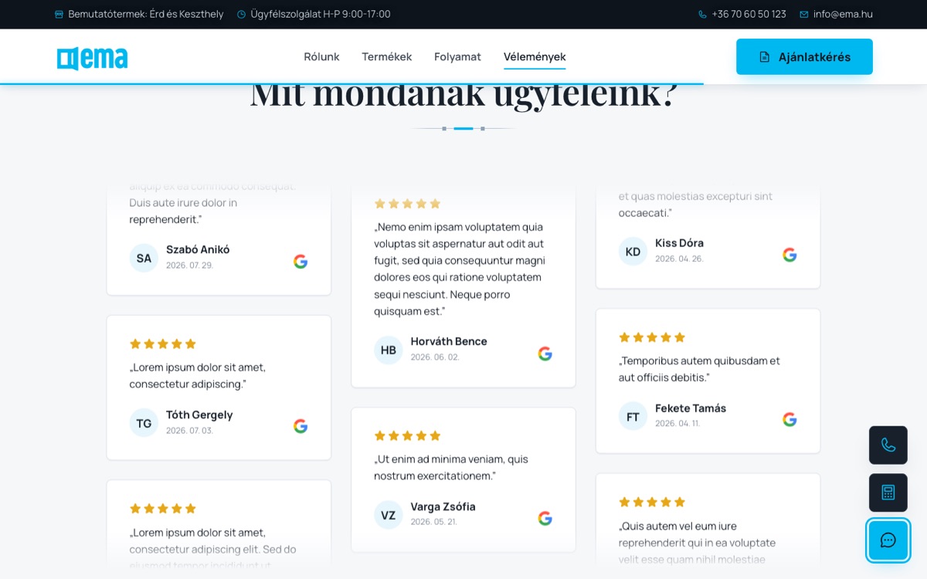Click the name "Varga Zsófia"
The image size is (927, 579).
[x=443, y=506]
